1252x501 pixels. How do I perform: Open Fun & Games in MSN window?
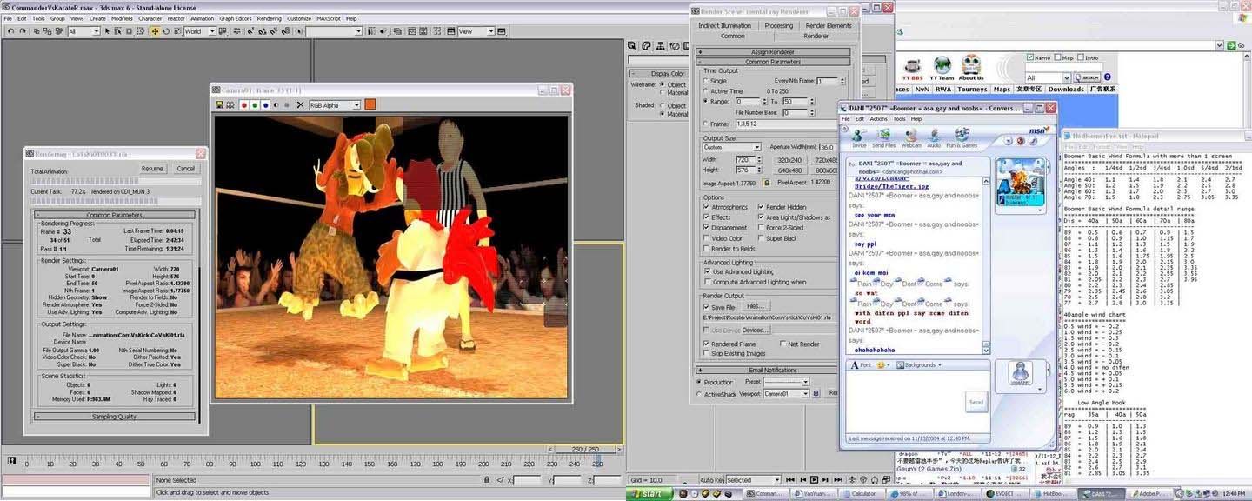coord(962,137)
